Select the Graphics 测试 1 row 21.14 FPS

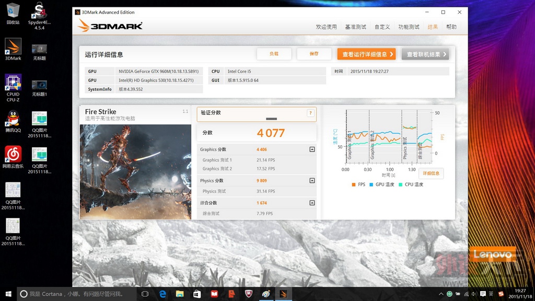point(257,160)
